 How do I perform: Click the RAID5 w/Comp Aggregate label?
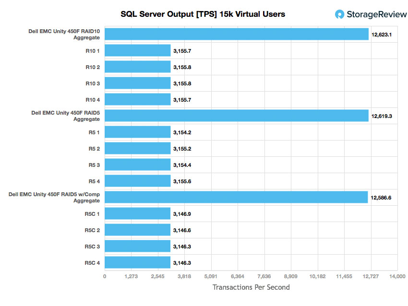tap(54, 198)
